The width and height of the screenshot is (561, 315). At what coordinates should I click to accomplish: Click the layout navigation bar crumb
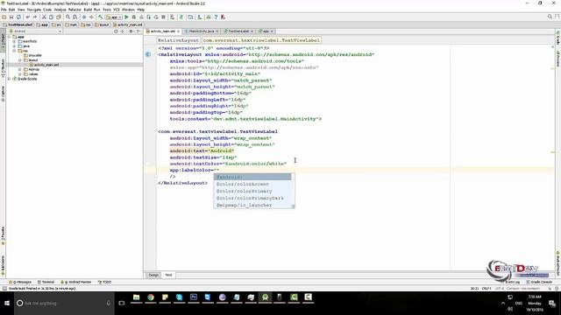(102, 24)
